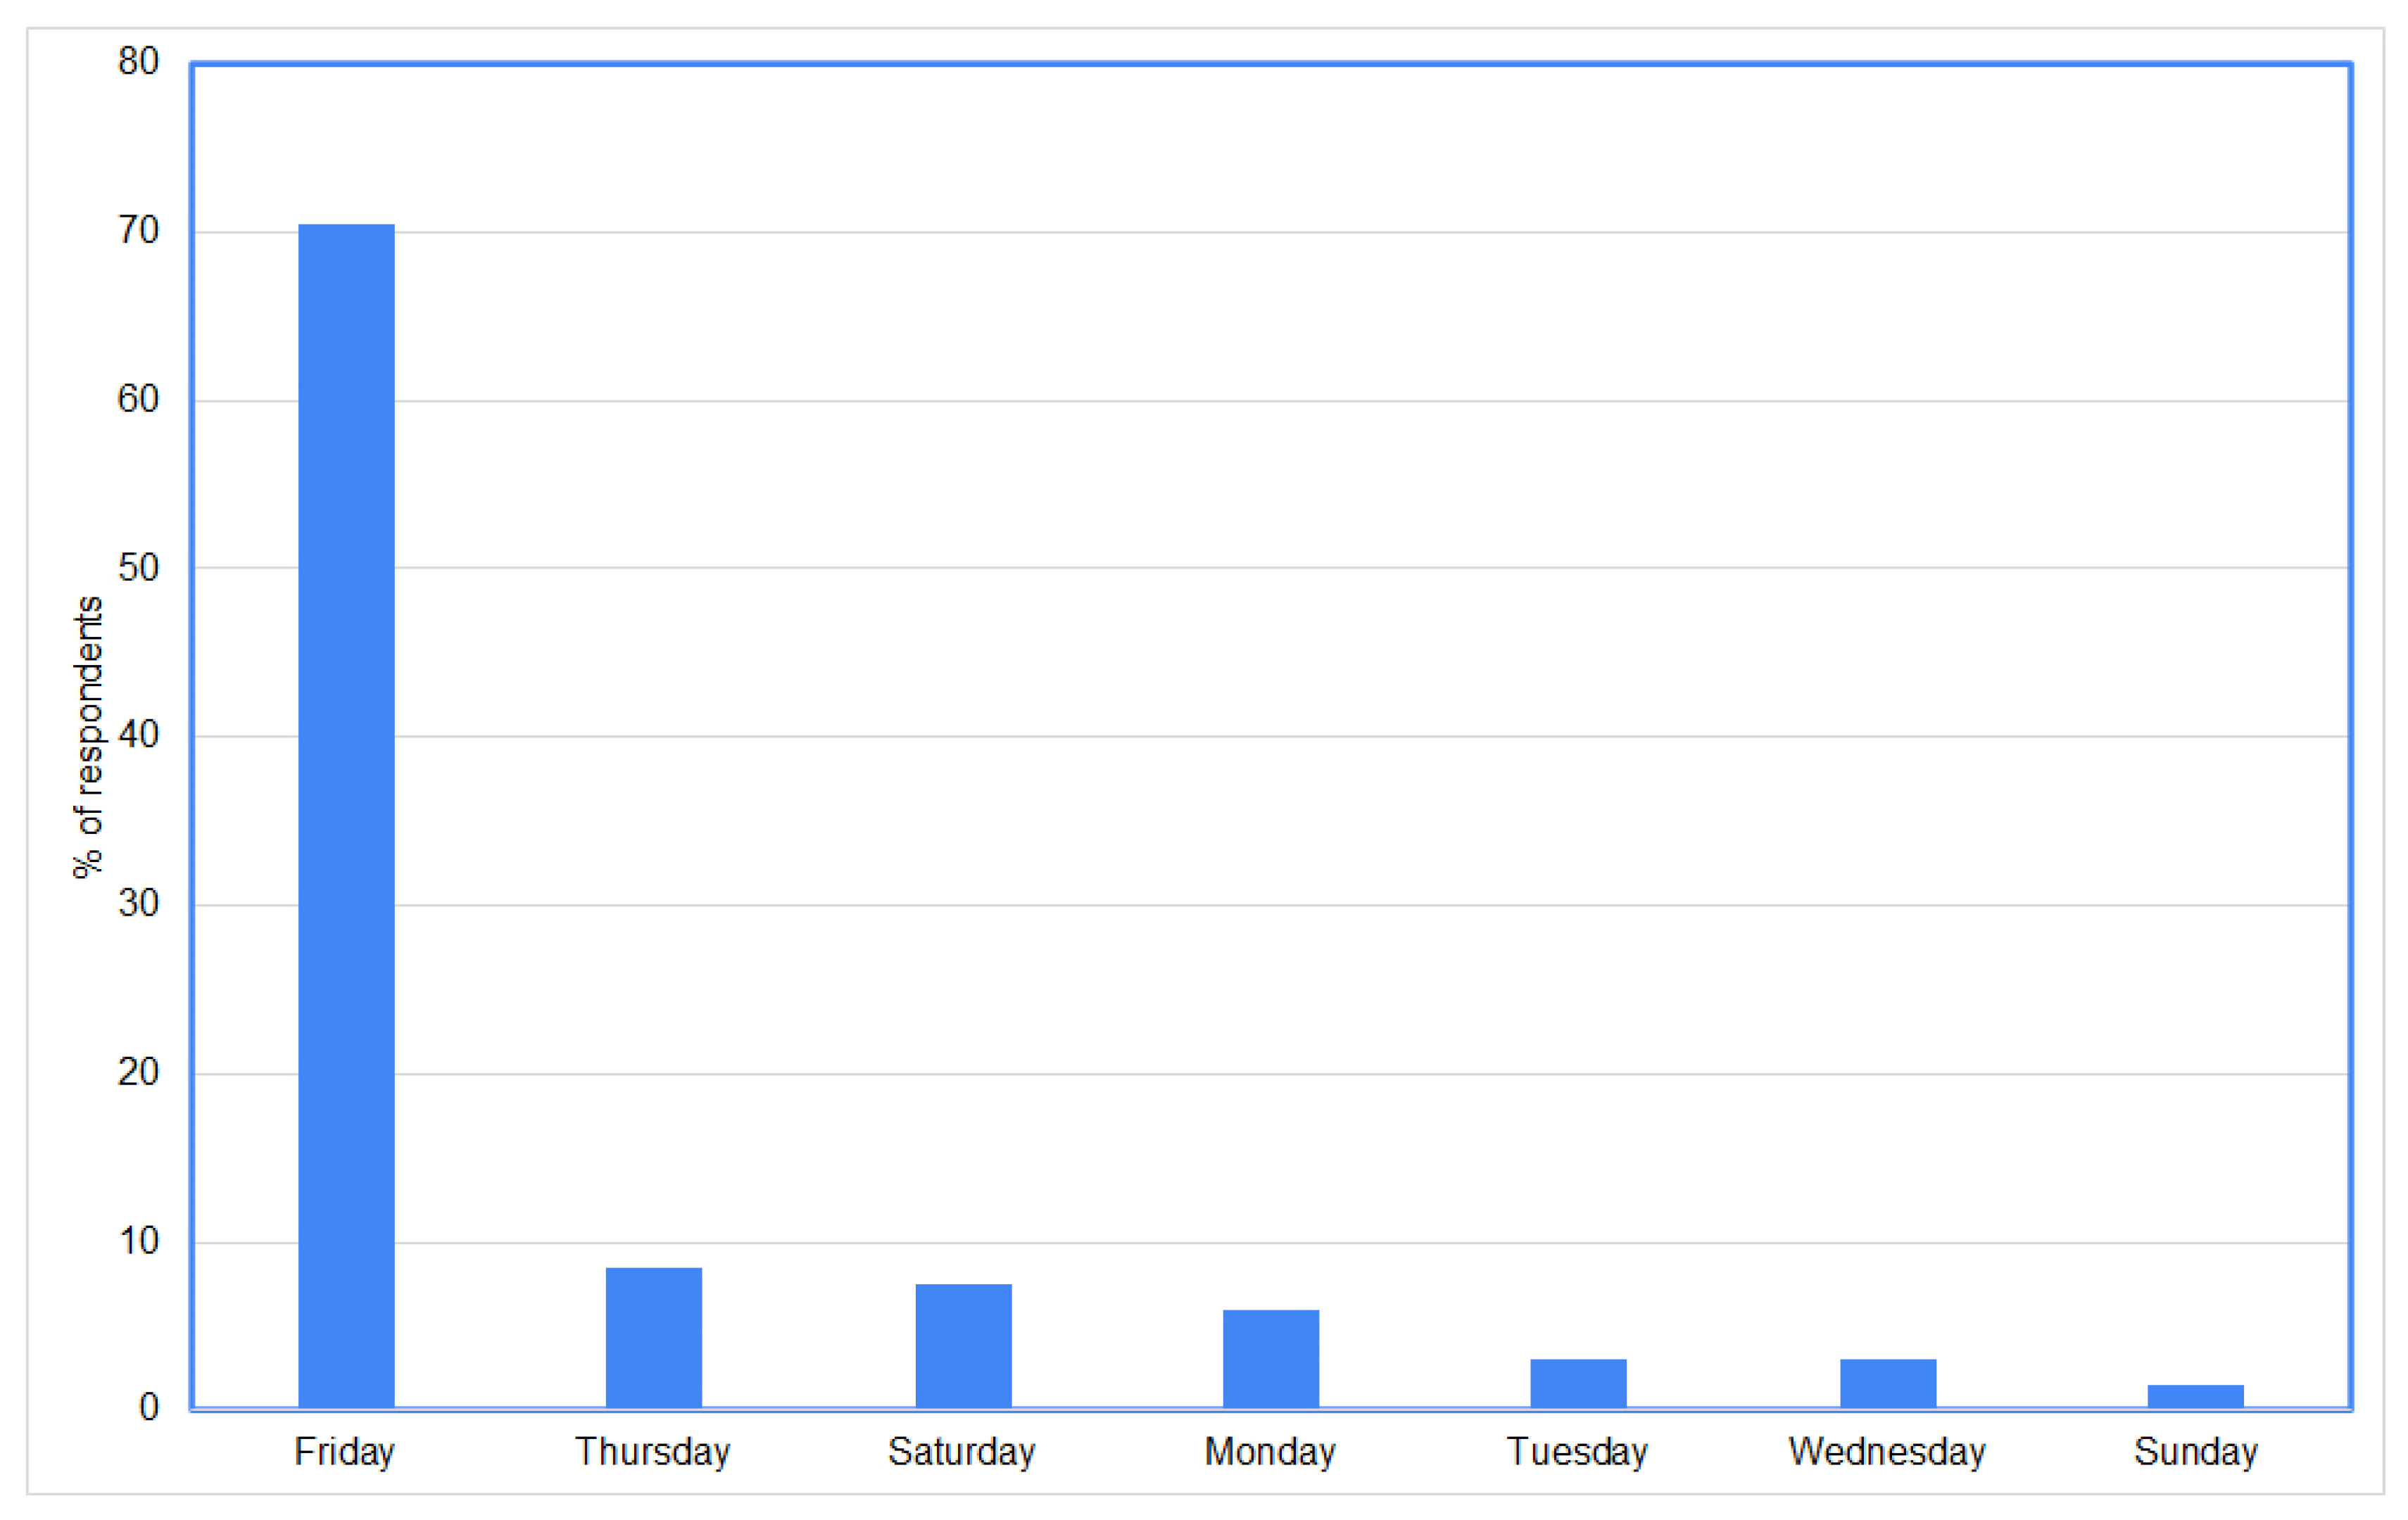This screenshot has width=2408, height=1520.
Task: Click the '% of respondents' axis title
Action: [x=88, y=737]
